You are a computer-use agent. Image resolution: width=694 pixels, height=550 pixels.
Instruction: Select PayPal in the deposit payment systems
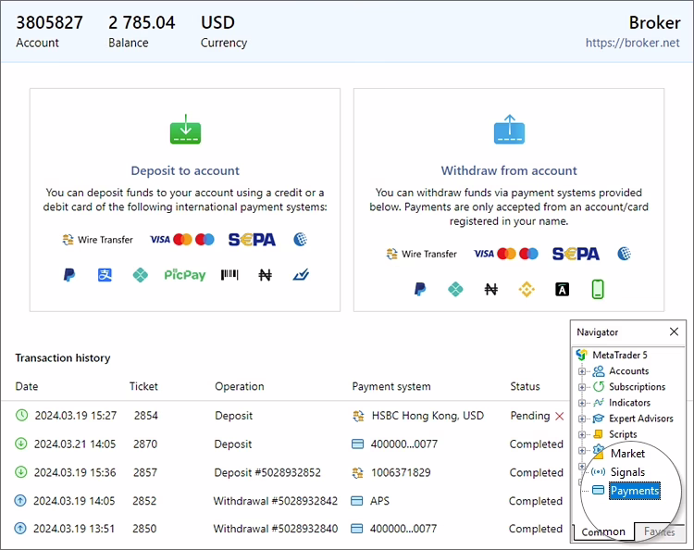[68, 275]
